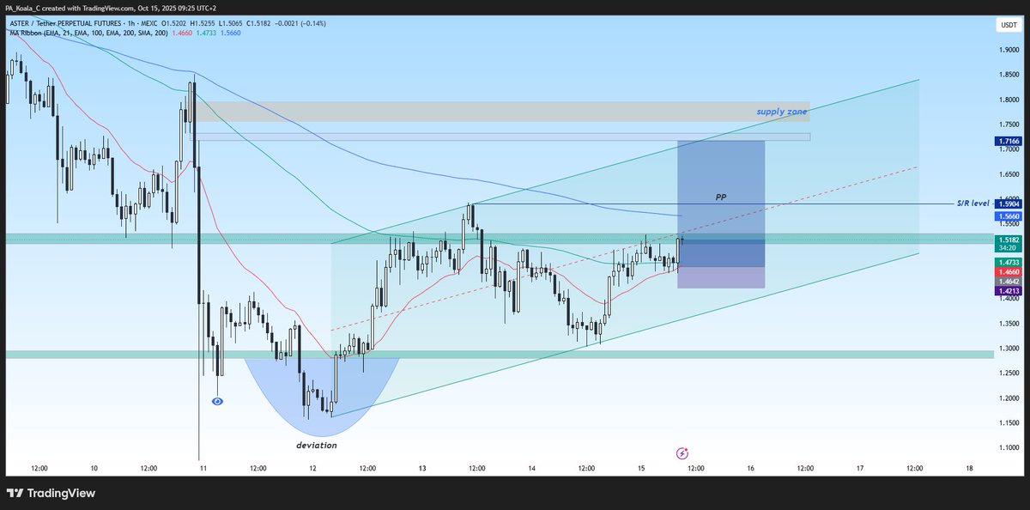The width and height of the screenshot is (1030, 510).
Task: Click the 1.6500 price scale tick
Action: tap(1008, 174)
